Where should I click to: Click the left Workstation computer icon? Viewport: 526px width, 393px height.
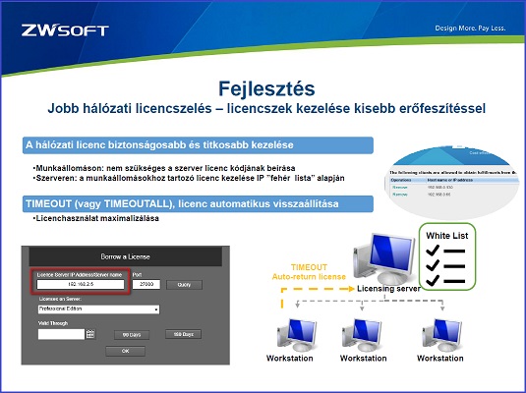point(297,335)
